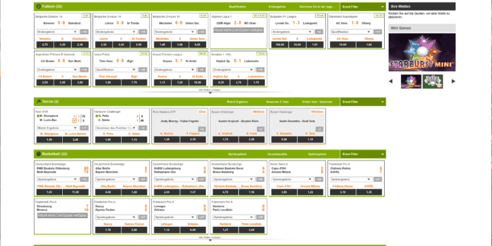The width and height of the screenshot is (492, 246).
Task: Open Event Filter dropdown in Basketball header
Action: [x=363, y=154]
